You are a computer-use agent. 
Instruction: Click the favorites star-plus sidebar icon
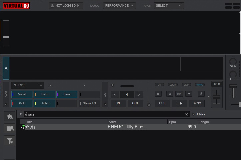coord(10,117)
